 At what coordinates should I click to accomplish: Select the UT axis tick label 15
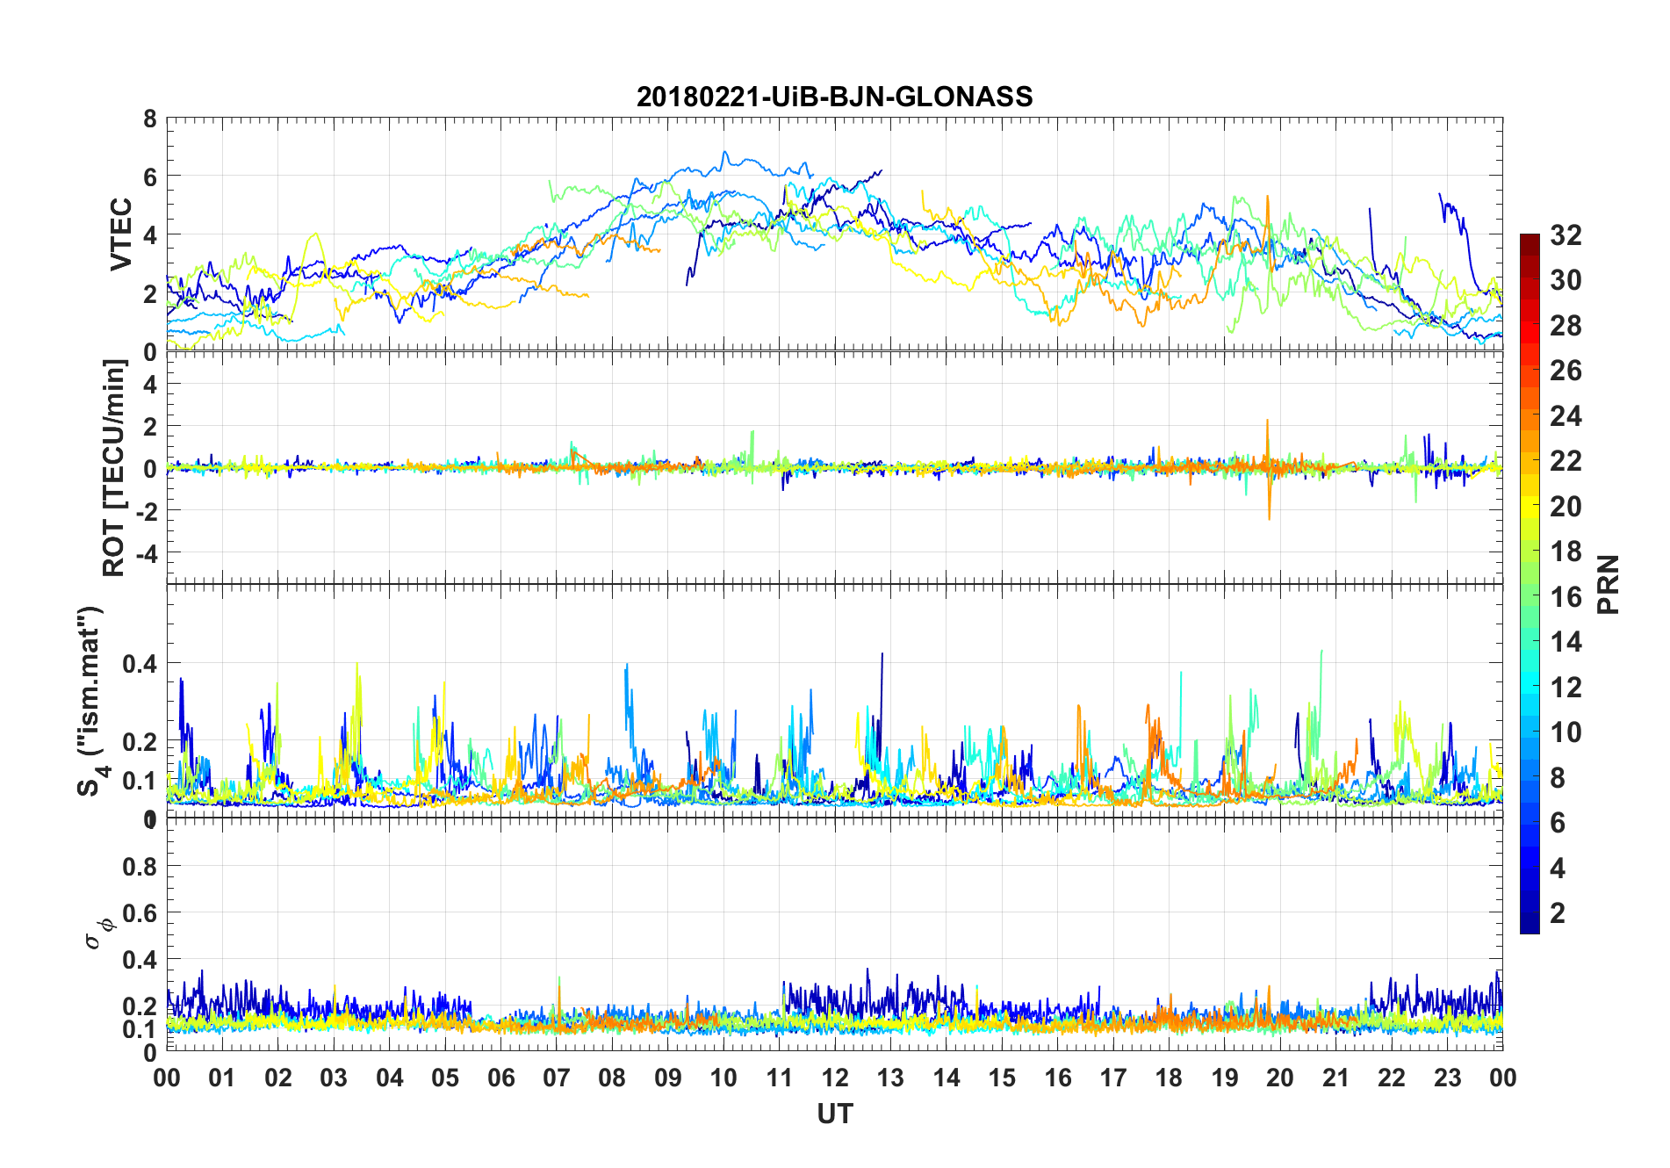pyautogui.click(x=1002, y=1078)
